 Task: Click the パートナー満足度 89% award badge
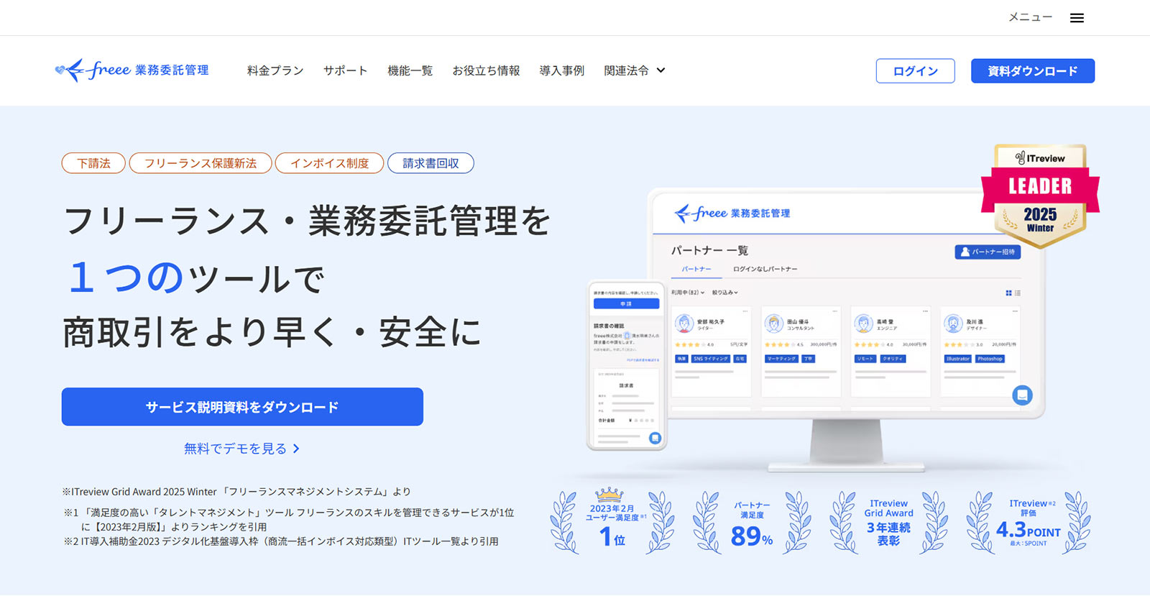click(752, 523)
